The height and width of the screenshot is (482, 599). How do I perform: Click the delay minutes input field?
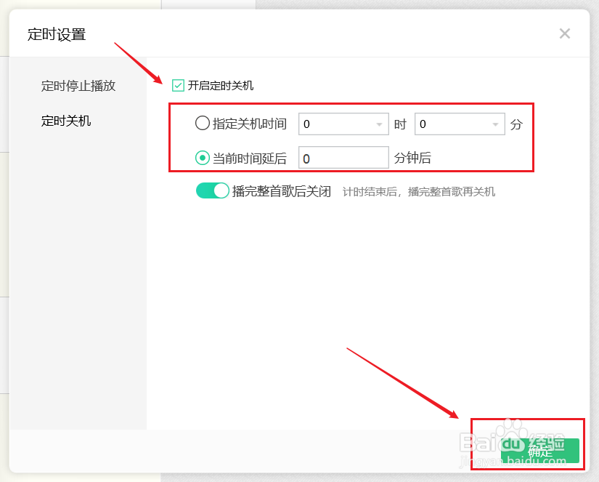[x=343, y=157]
